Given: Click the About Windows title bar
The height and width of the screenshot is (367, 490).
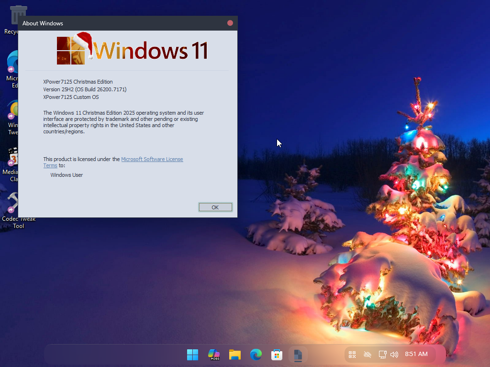Looking at the screenshot, I should tap(120, 23).
